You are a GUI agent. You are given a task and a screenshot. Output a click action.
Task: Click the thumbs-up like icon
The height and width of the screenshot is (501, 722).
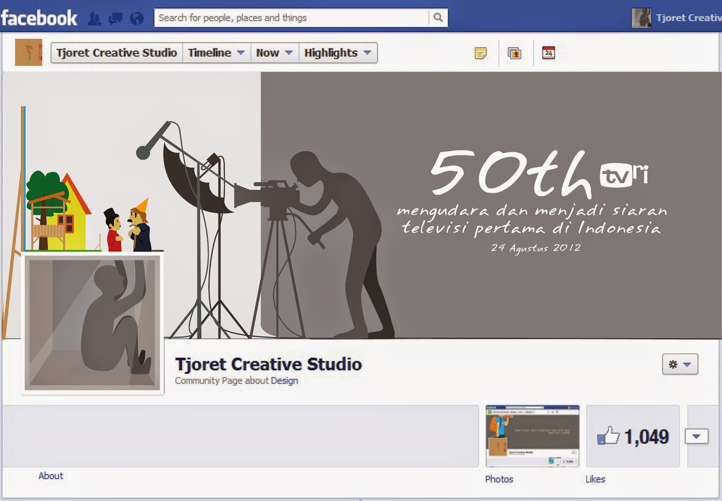click(x=608, y=436)
